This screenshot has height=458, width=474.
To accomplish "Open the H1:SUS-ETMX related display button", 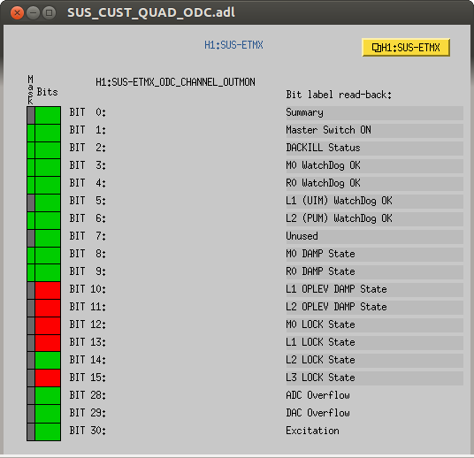I will tap(406, 48).
